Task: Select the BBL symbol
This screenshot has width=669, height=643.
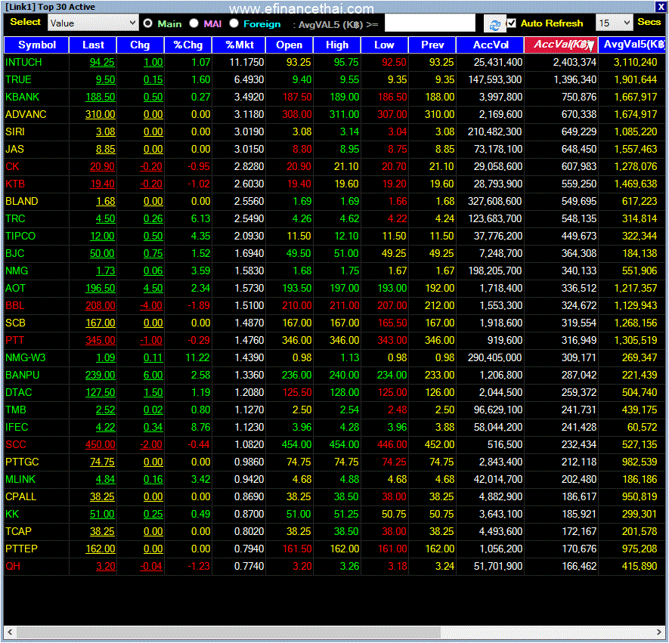Action: pyautogui.click(x=14, y=306)
